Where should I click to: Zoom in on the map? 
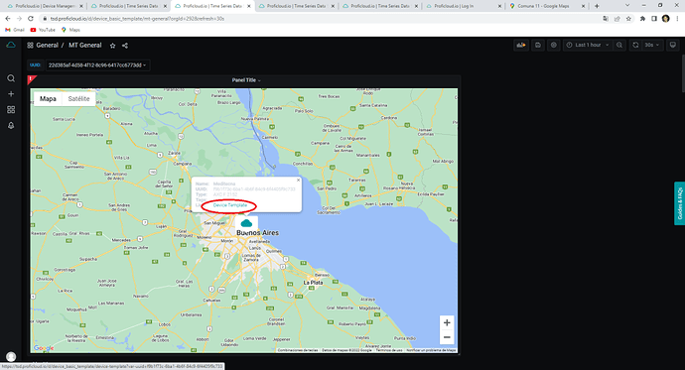447,322
